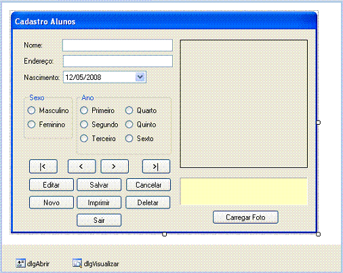Open the Nascimento date dropdown
The width and height of the screenshot is (343, 273).
(140, 77)
